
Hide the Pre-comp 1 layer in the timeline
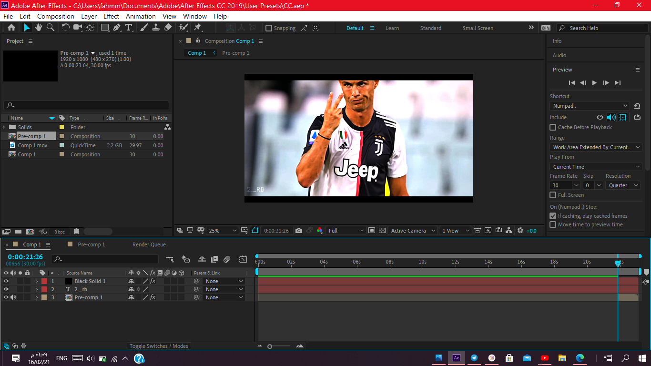pyautogui.click(x=6, y=297)
